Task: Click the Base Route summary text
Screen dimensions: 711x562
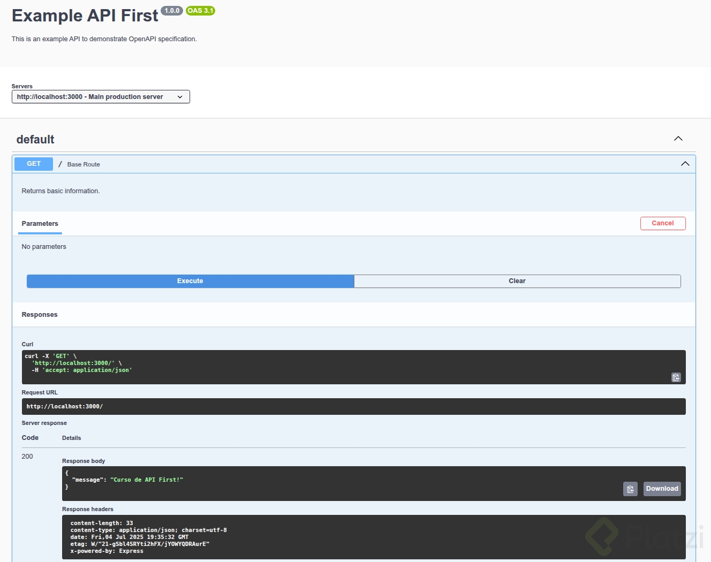Action: coord(84,164)
